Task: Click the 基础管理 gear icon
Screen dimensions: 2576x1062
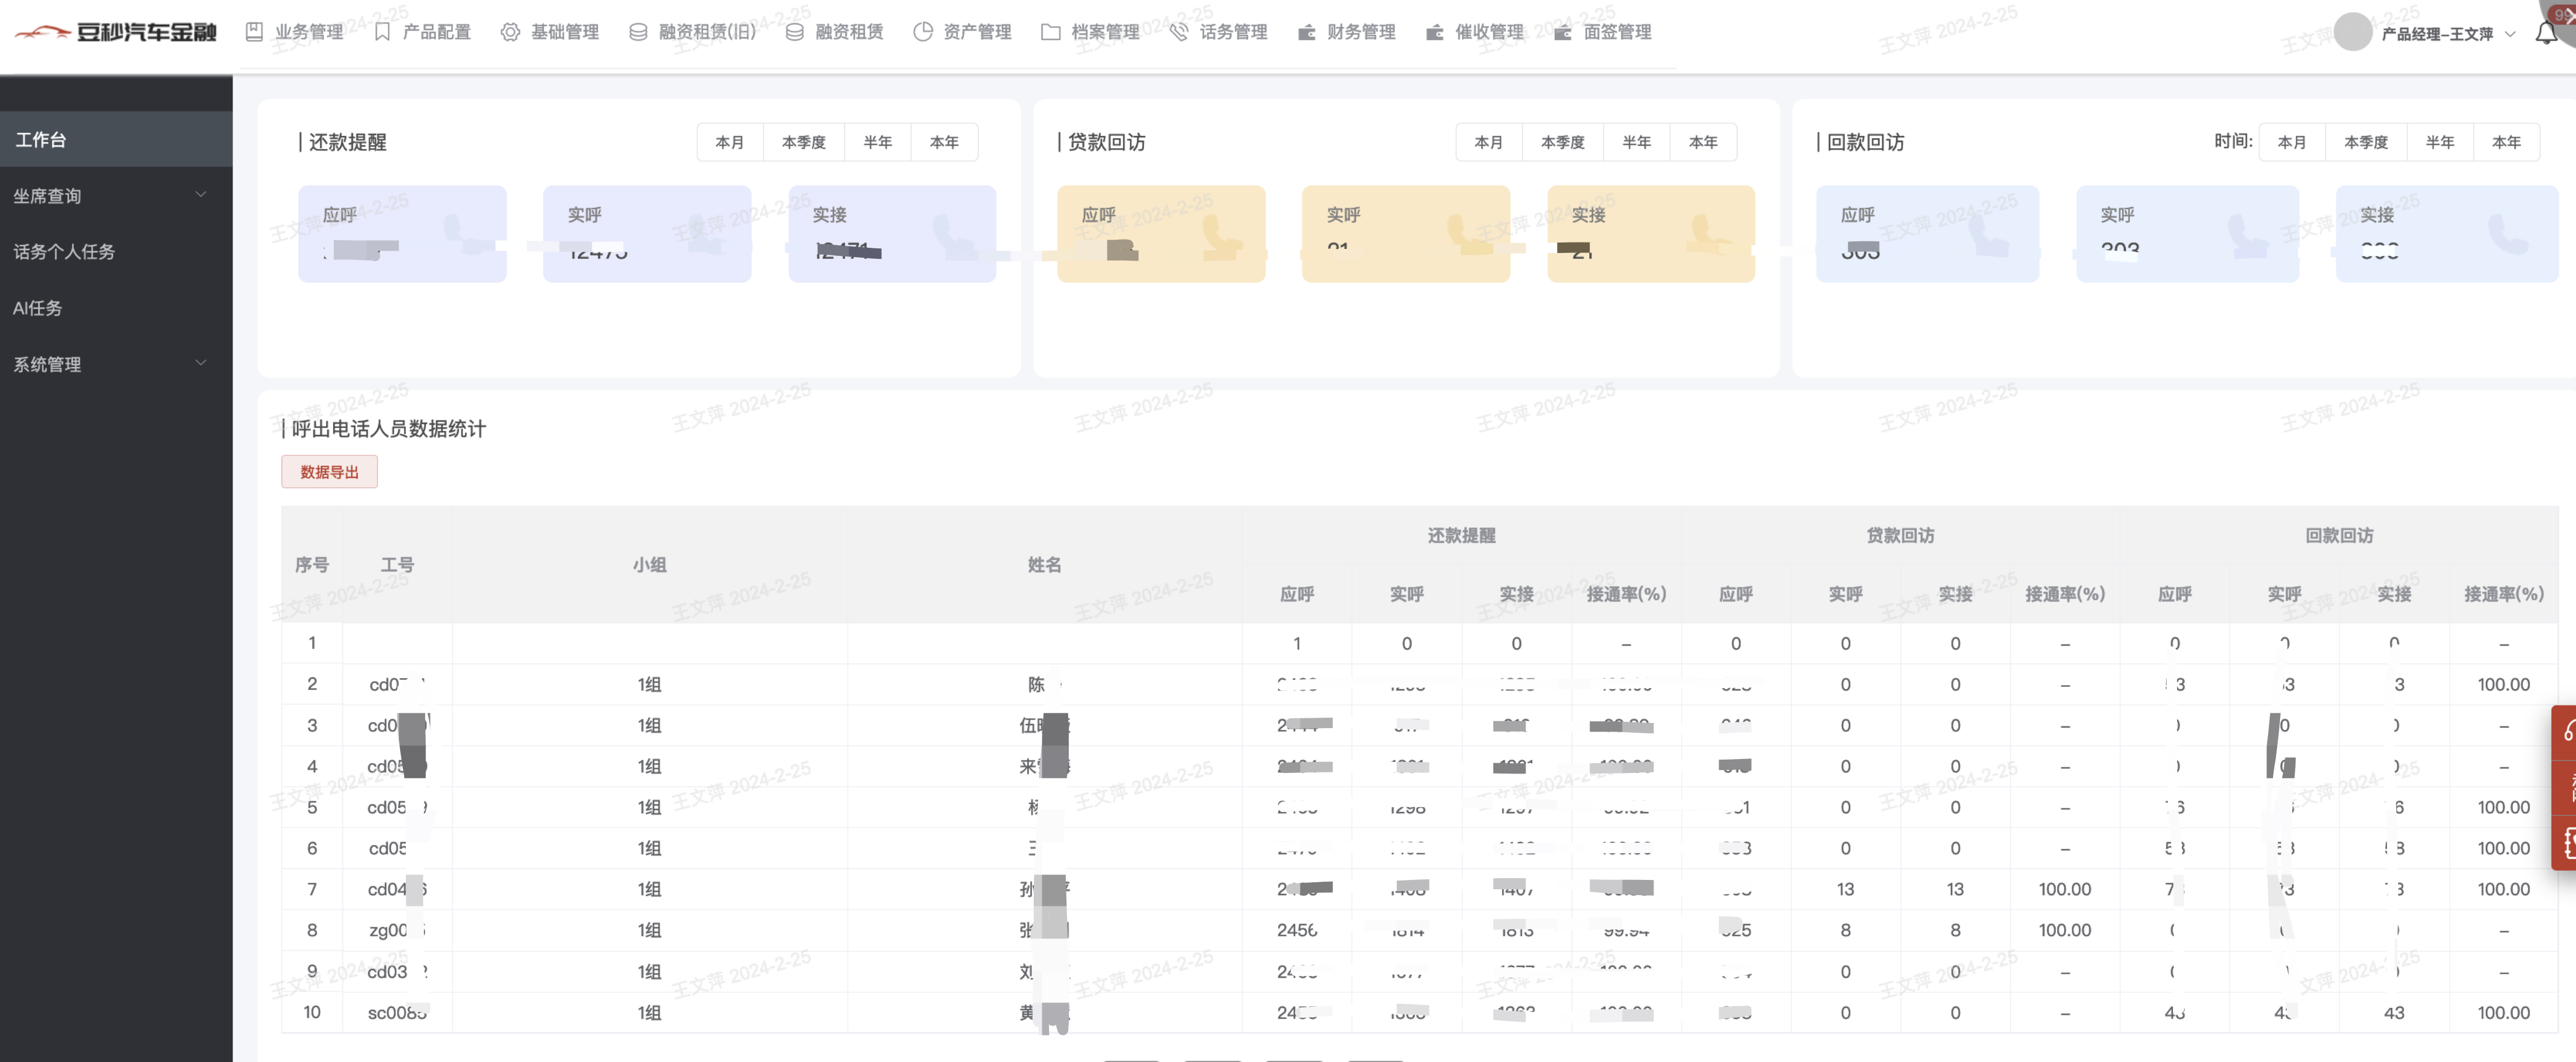Action: click(510, 32)
